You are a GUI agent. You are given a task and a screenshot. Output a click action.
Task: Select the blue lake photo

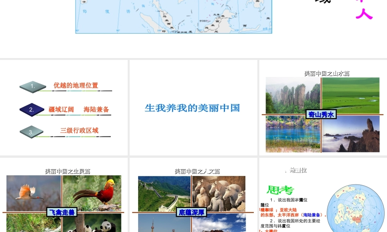click(293, 134)
